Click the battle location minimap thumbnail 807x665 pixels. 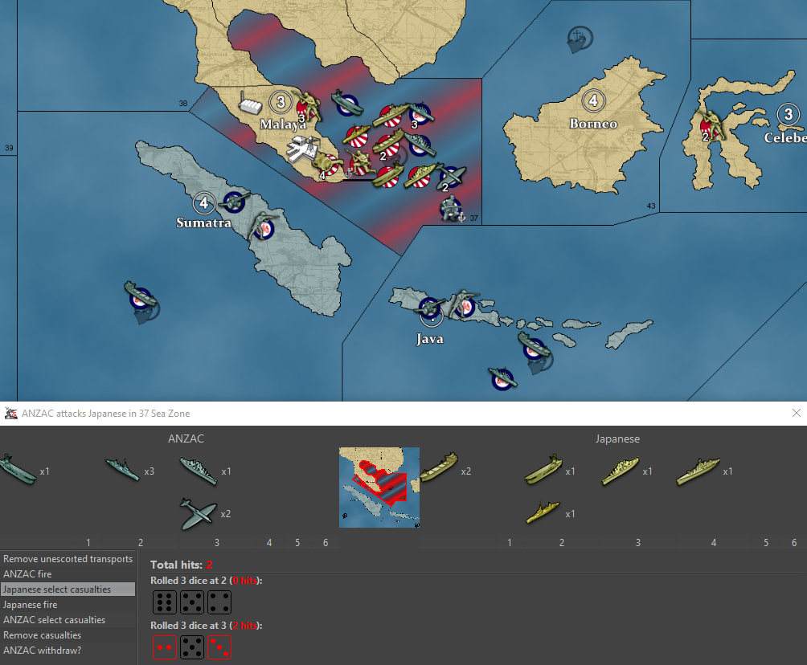pyautogui.click(x=379, y=488)
